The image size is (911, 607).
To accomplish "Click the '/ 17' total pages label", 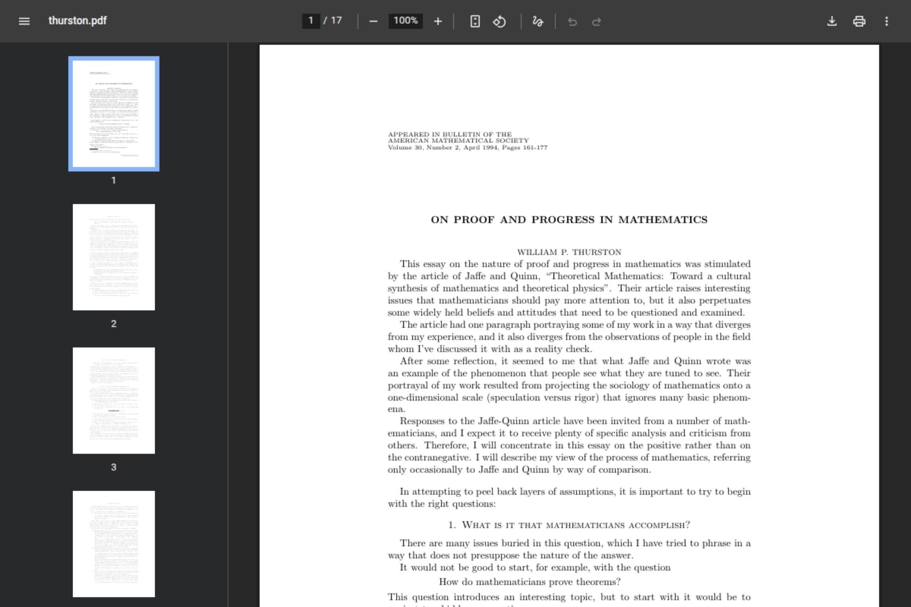I will point(333,20).
